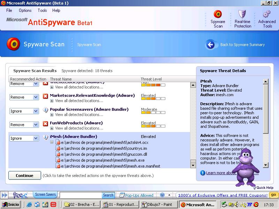279x209 pixels.
Task: Click the Threat Name column header
Action: click(x=61, y=79)
